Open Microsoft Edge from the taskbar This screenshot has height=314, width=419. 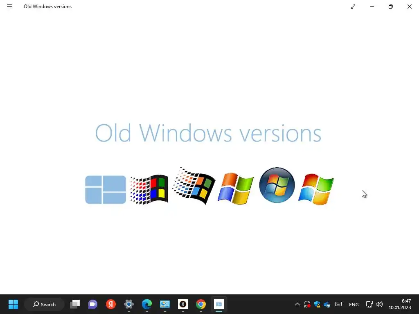coord(147,304)
